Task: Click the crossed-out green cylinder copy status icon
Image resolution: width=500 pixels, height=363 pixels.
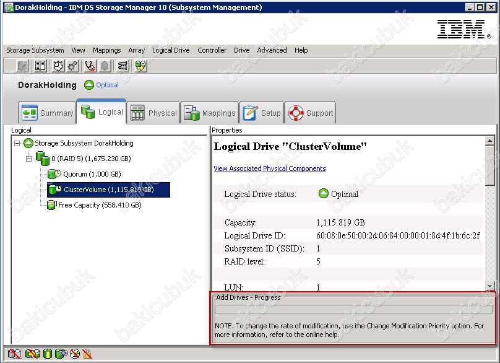Action: pyautogui.click(x=32, y=354)
